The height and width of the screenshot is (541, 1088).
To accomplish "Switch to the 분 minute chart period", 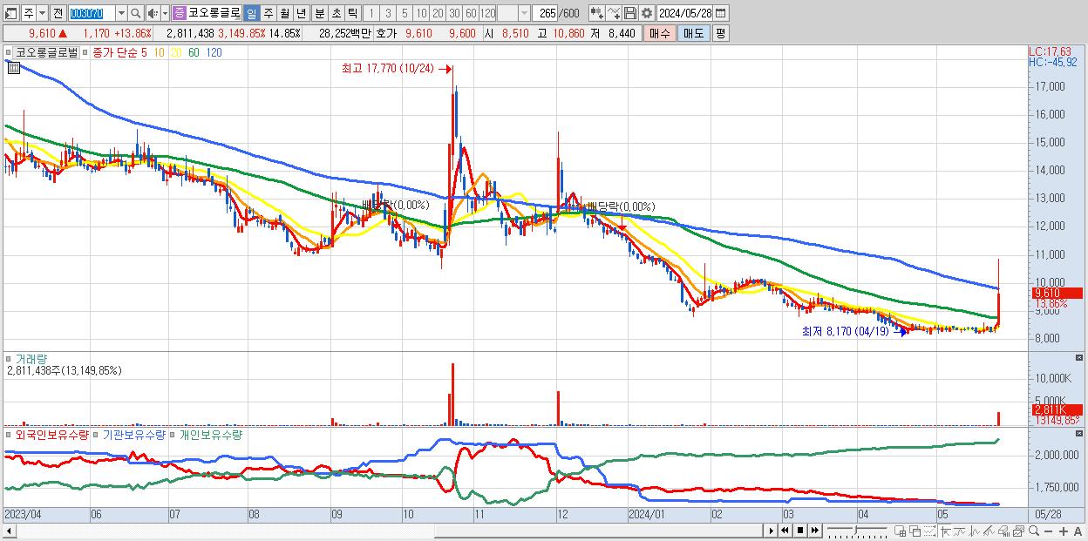I will (319, 13).
